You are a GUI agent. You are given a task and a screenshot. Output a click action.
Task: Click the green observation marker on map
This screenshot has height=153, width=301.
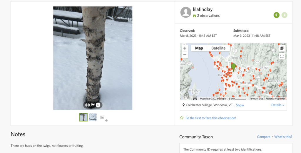click(233, 67)
